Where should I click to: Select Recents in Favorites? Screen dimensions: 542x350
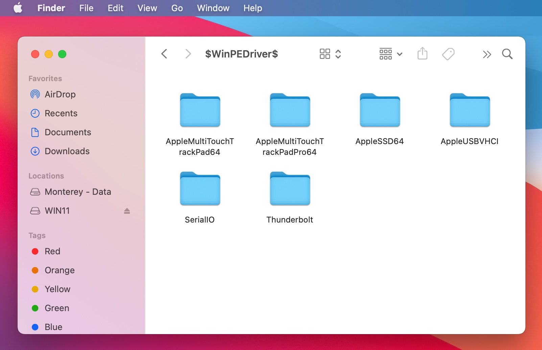[x=61, y=113]
